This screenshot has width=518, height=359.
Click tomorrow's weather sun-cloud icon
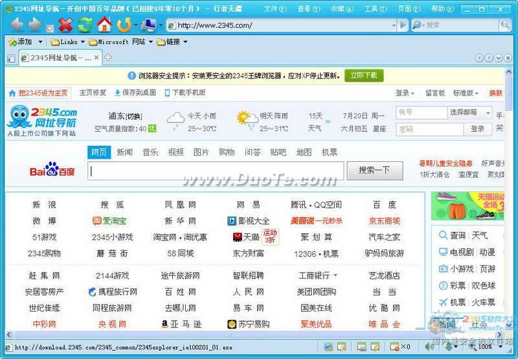click(x=247, y=120)
